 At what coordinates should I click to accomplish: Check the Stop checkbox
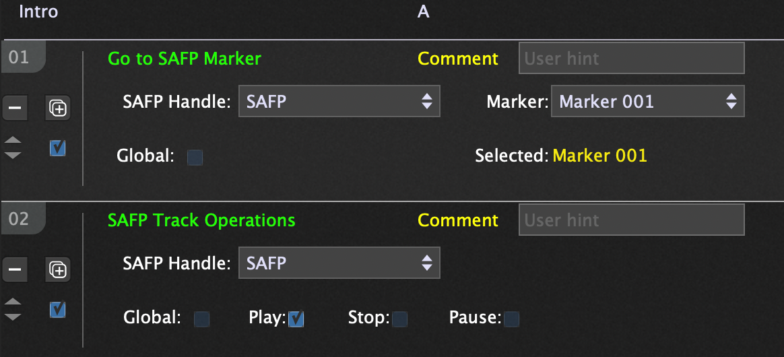pos(400,319)
